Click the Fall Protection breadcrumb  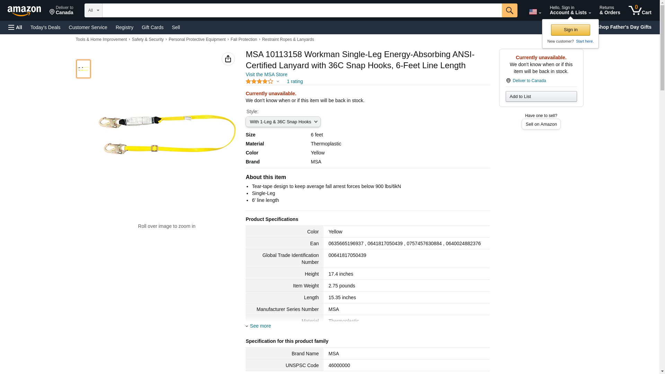243,39
